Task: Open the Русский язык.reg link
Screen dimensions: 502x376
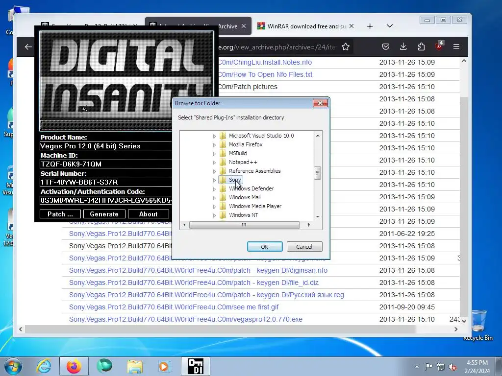Action: [x=206, y=295]
